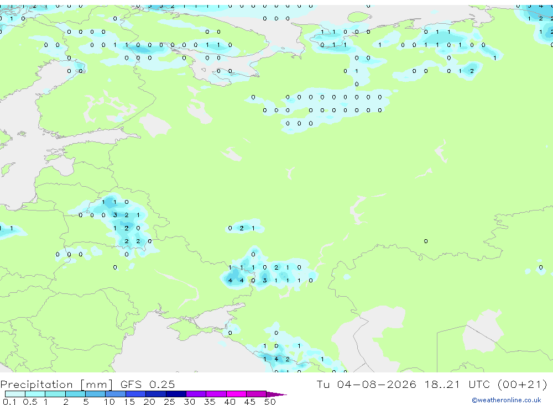The height and width of the screenshot is (405, 553).
Task: Select the 0.5 to 1 mm legend swatch
Action: tap(35, 394)
